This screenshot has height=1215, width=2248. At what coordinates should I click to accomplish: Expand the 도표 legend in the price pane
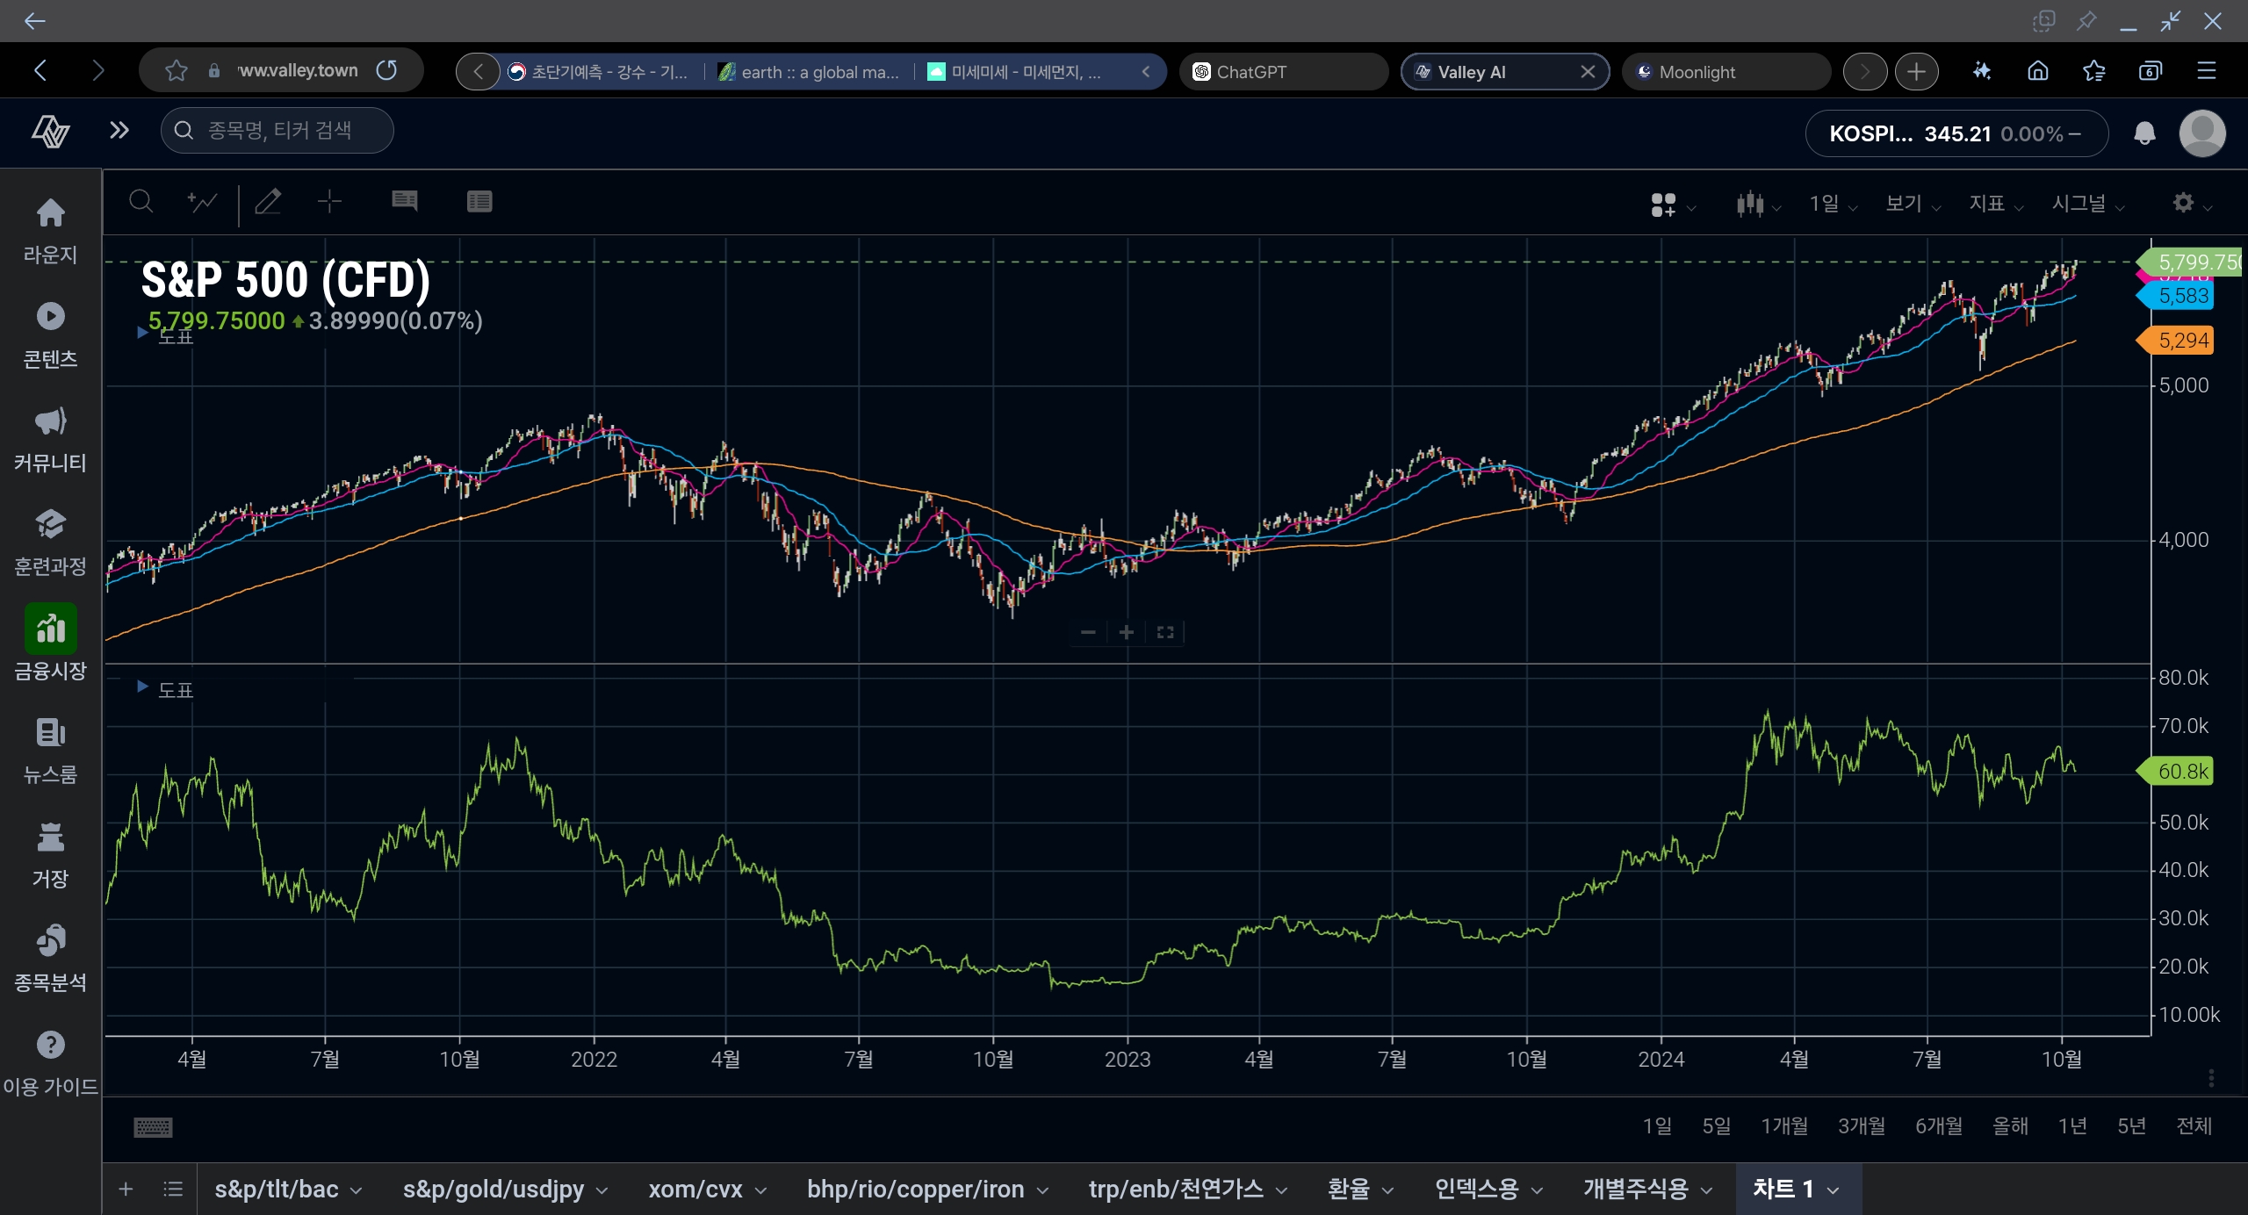point(165,336)
